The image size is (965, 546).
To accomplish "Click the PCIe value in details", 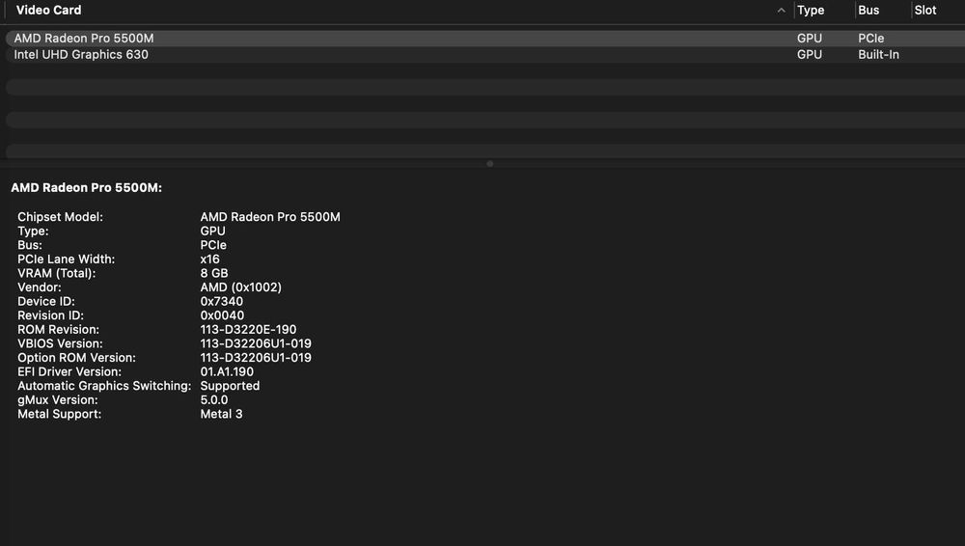I will point(213,245).
